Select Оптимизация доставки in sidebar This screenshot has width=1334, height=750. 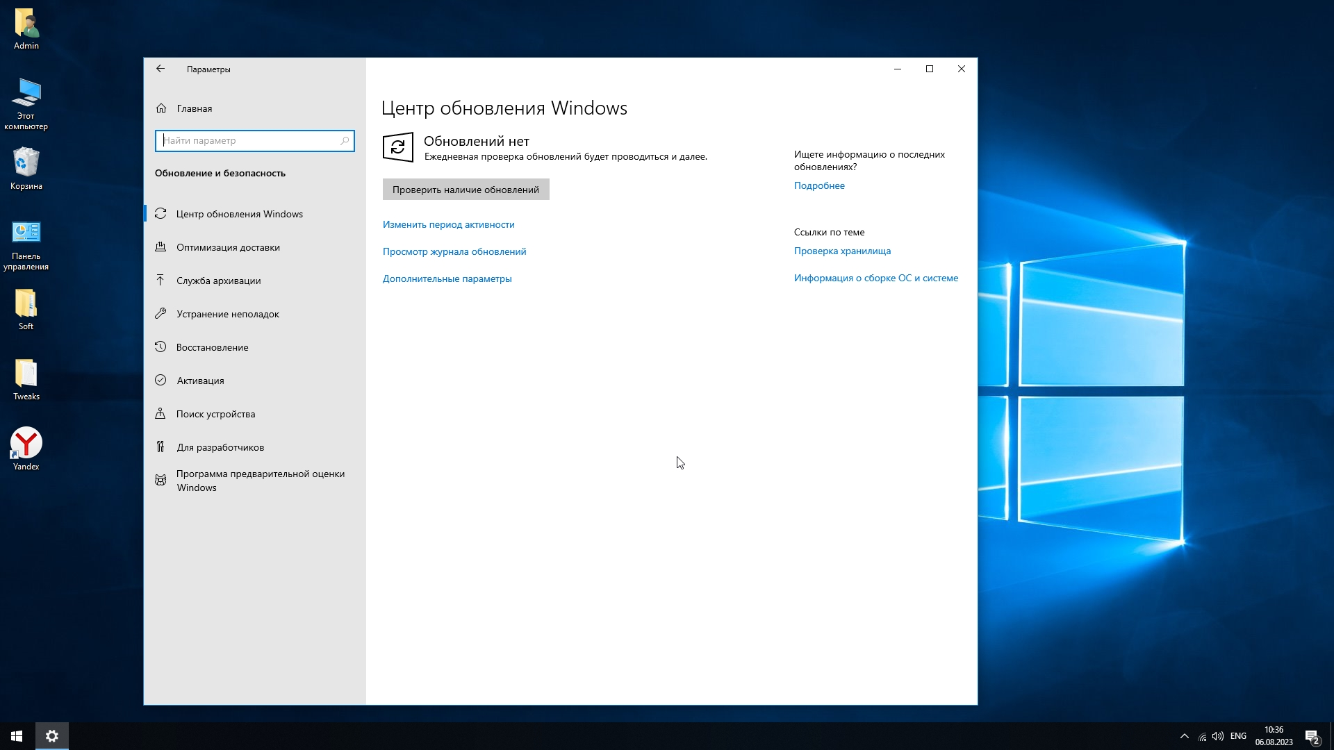tap(228, 247)
